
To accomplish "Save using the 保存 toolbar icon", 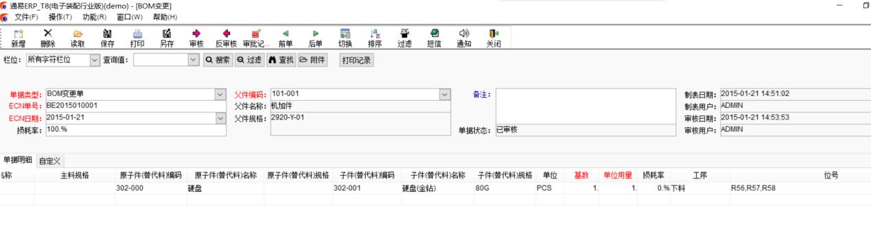I will tap(108, 38).
